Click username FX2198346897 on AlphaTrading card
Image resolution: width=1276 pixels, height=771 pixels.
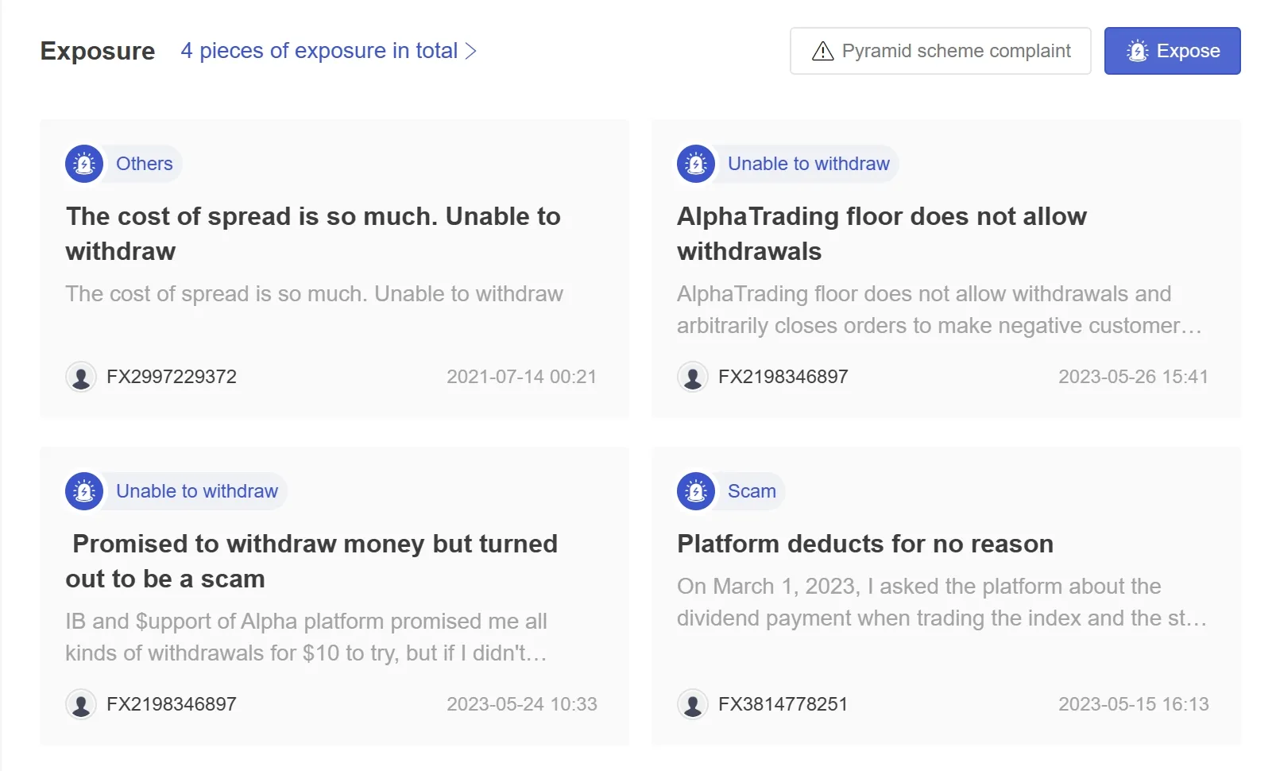783,377
